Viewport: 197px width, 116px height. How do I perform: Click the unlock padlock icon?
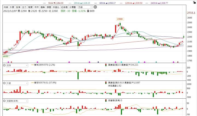[194, 2]
